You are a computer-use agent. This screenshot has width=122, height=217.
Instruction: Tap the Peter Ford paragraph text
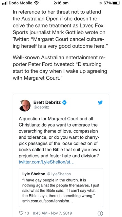(60, 68)
